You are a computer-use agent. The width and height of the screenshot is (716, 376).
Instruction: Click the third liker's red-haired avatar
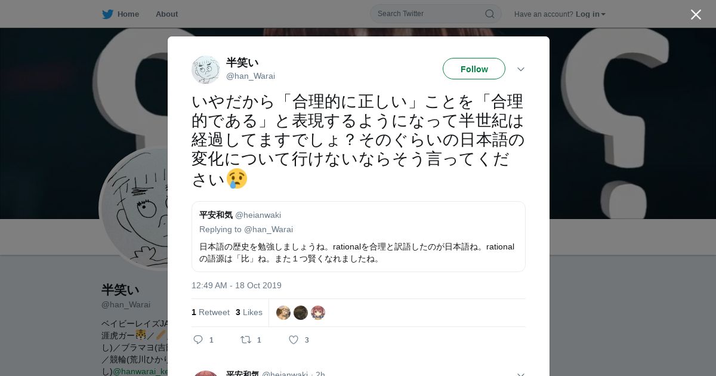[x=318, y=313]
